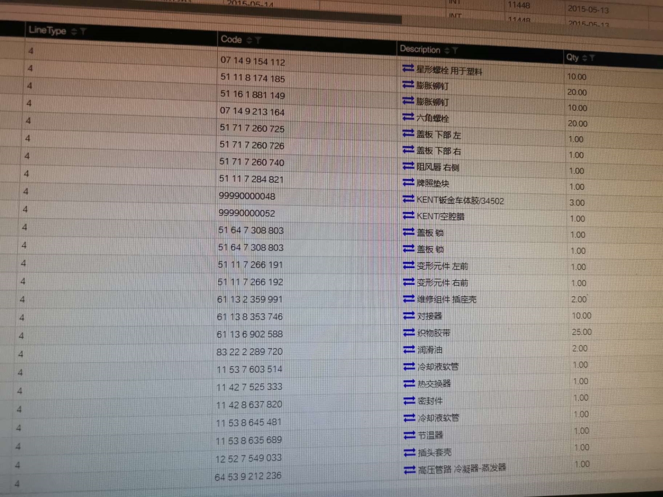Select code cell 51 16 1 881 149
This screenshot has width=663, height=497.
tap(252, 95)
